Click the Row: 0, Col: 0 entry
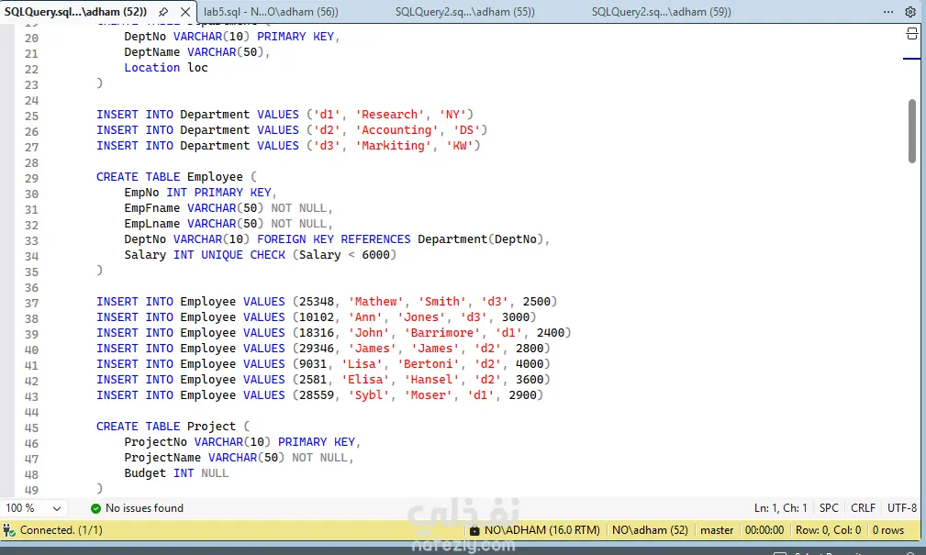This screenshot has height=555, width=926. tap(828, 530)
